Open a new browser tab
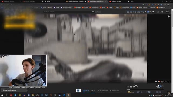Viewport: 173px width, 97px height. click(132, 2)
